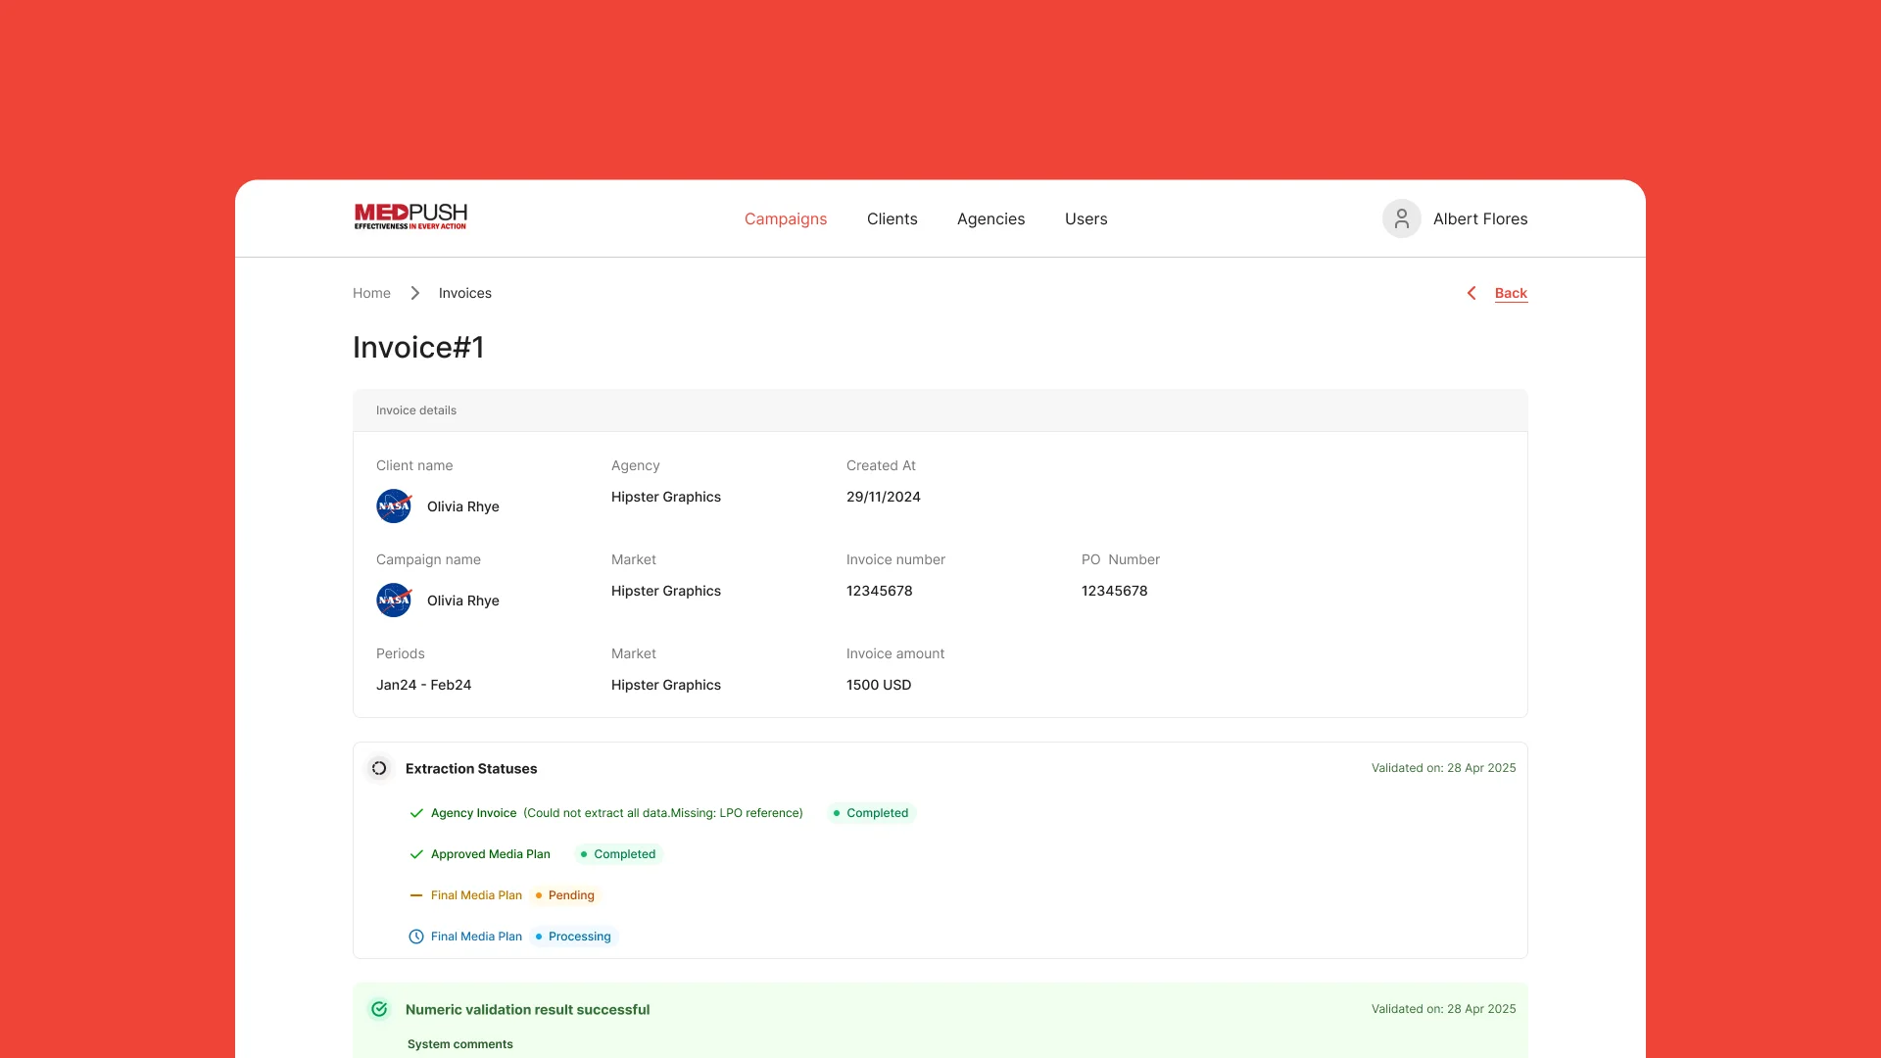Screen dimensions: 1881x1058
Task: Click the client name Olivia Rhye
Action: click(x=463, y=506)
